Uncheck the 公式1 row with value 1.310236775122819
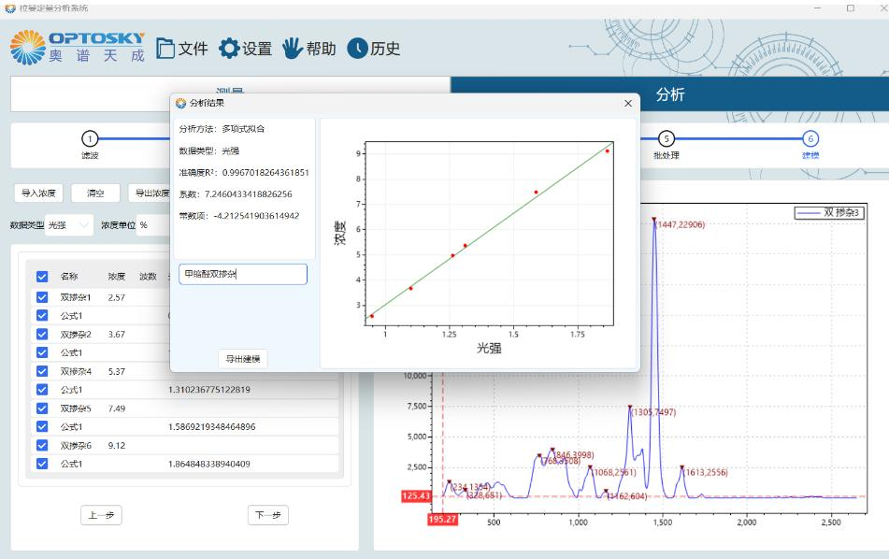The image size is (889, 559). pos(42,390)
